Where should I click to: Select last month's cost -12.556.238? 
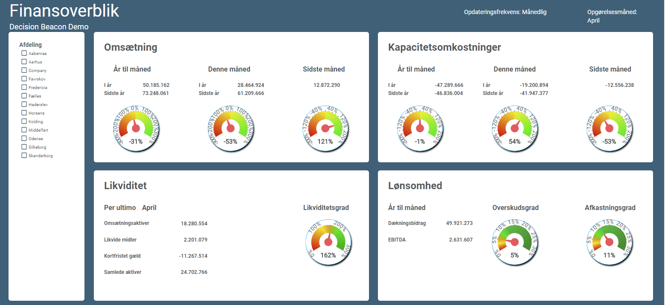click(619, 85)
